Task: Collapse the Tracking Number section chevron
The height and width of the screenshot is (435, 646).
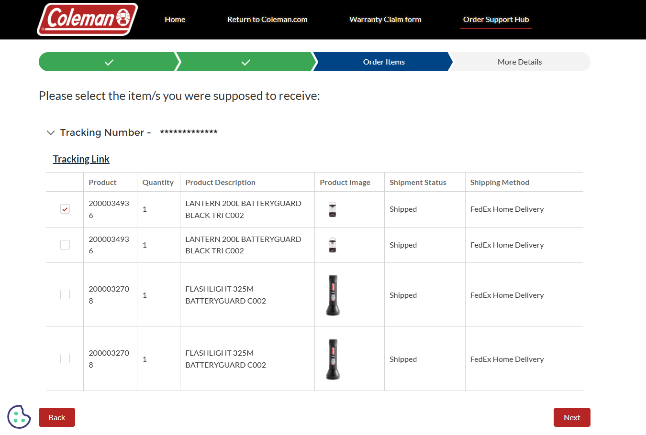Action: point(50,132)
